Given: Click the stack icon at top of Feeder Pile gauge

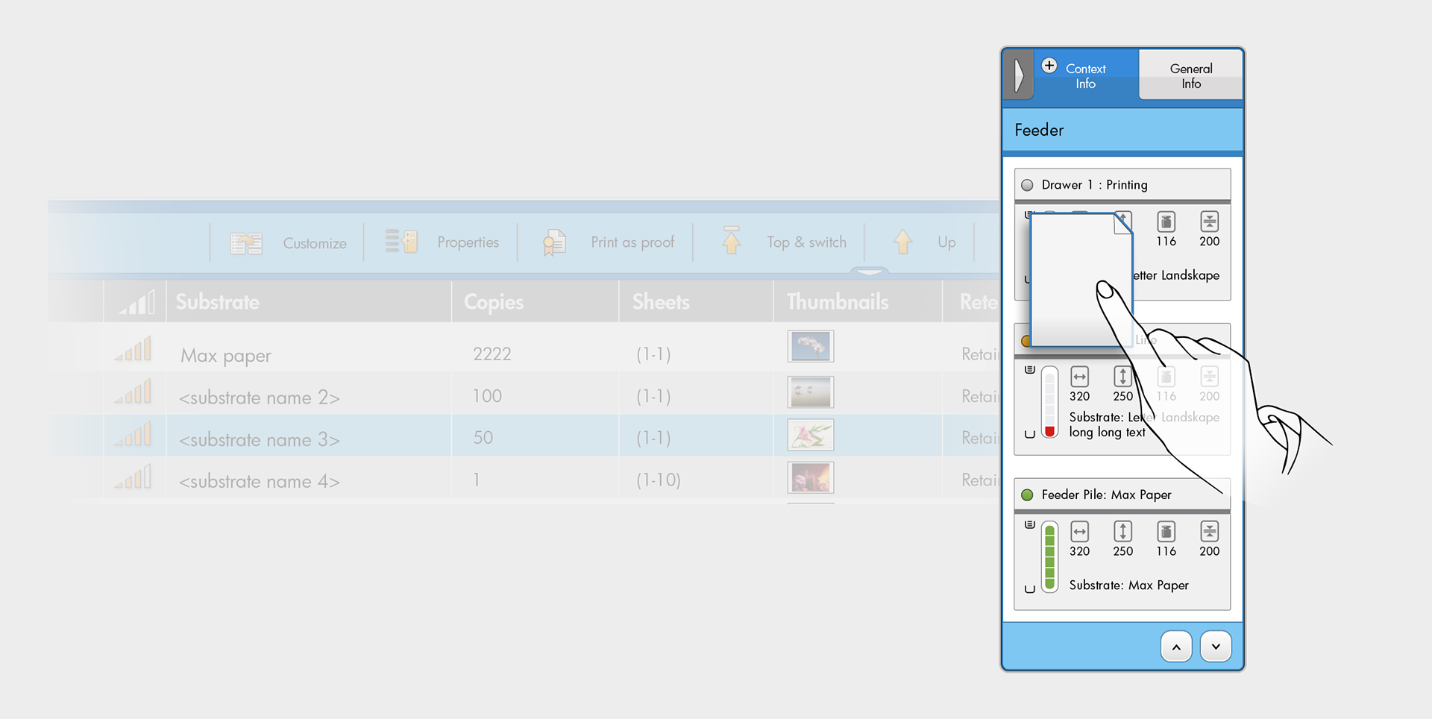Looking at the screenshot, I should click(1030, 525).
